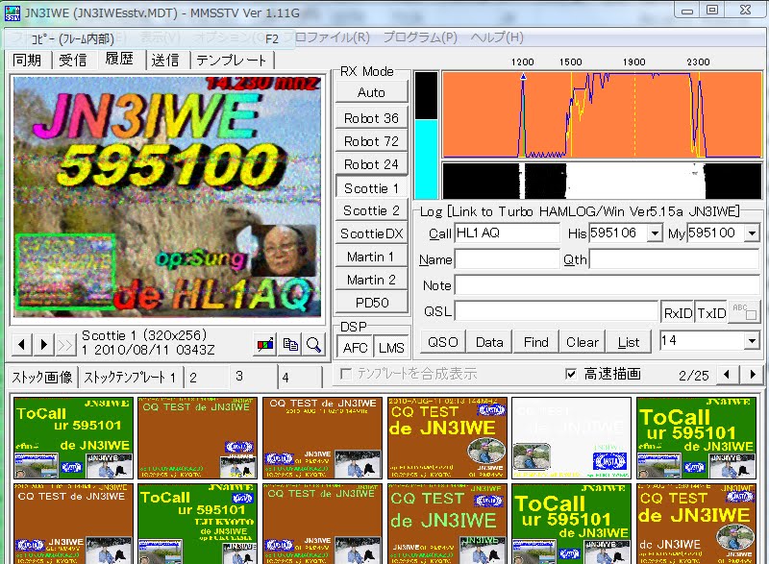
Task: Click the Call input field HL1AQ
Action: (x=508, y=233)
